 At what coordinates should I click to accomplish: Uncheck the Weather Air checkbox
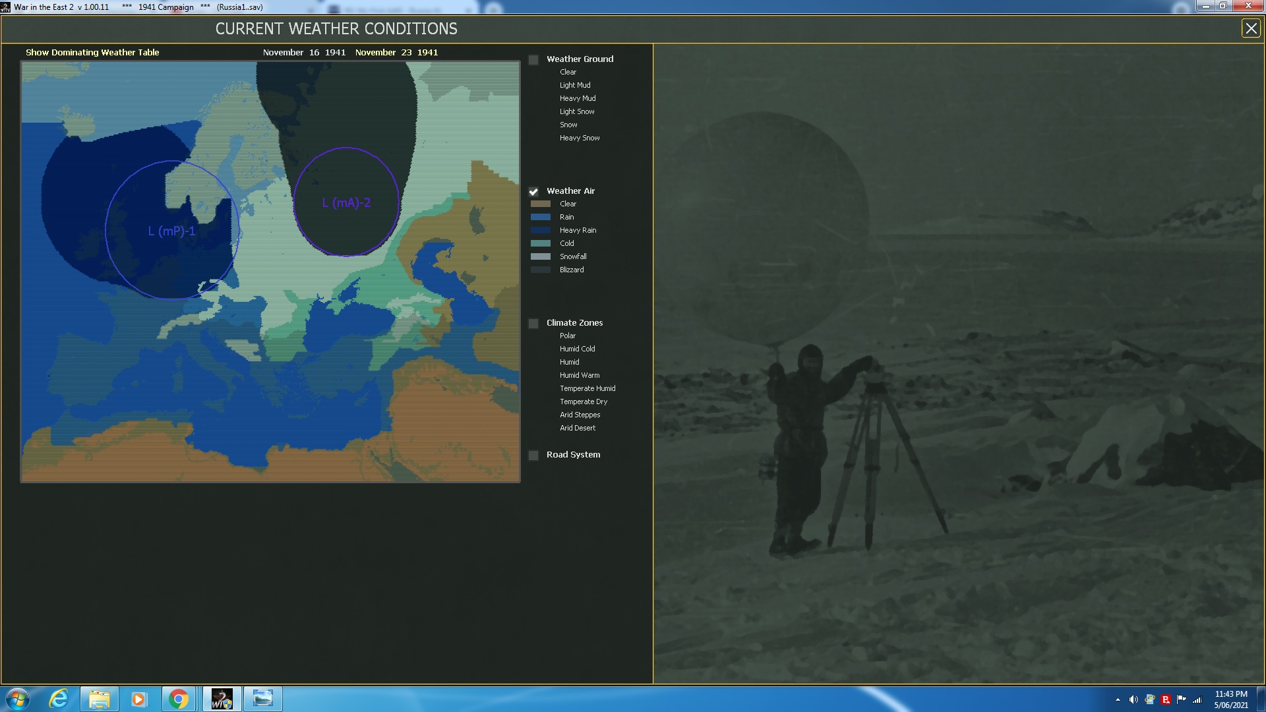click(533, 192)
